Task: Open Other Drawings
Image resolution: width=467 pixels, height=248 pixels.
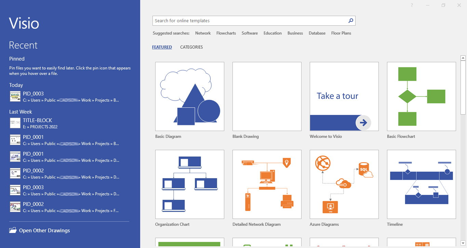Action: (44, 230)
